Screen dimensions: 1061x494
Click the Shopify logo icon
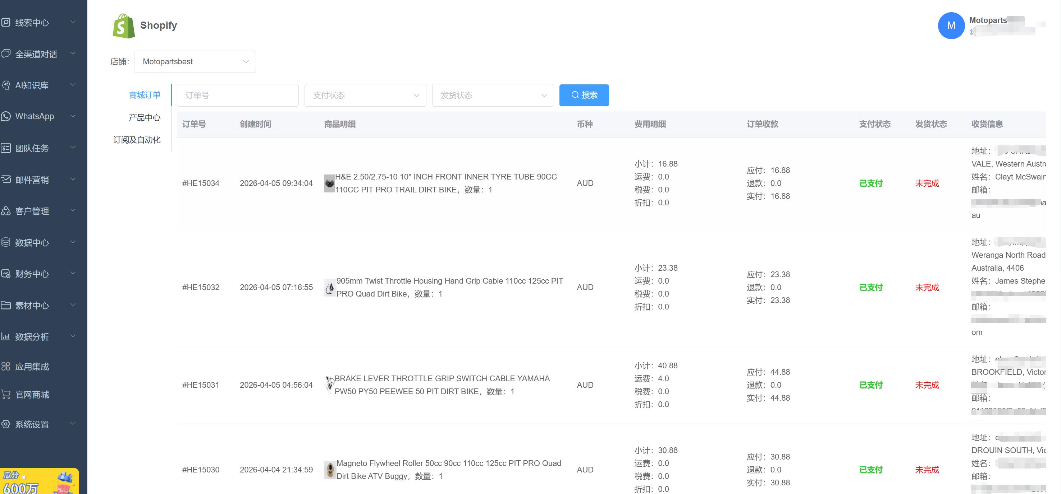point(123,25)
